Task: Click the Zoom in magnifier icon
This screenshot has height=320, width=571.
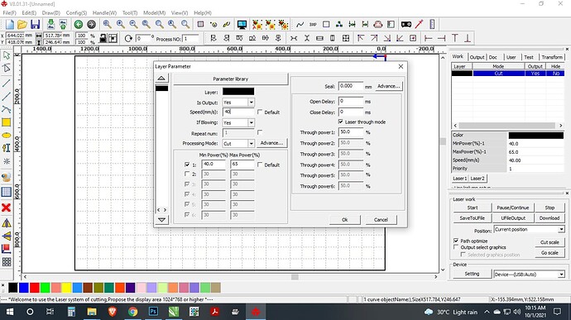Action: (121, 24)
